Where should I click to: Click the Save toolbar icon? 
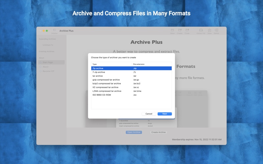coord(209,30)
